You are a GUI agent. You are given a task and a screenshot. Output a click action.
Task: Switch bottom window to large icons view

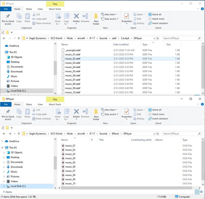(x=202, y=192)
